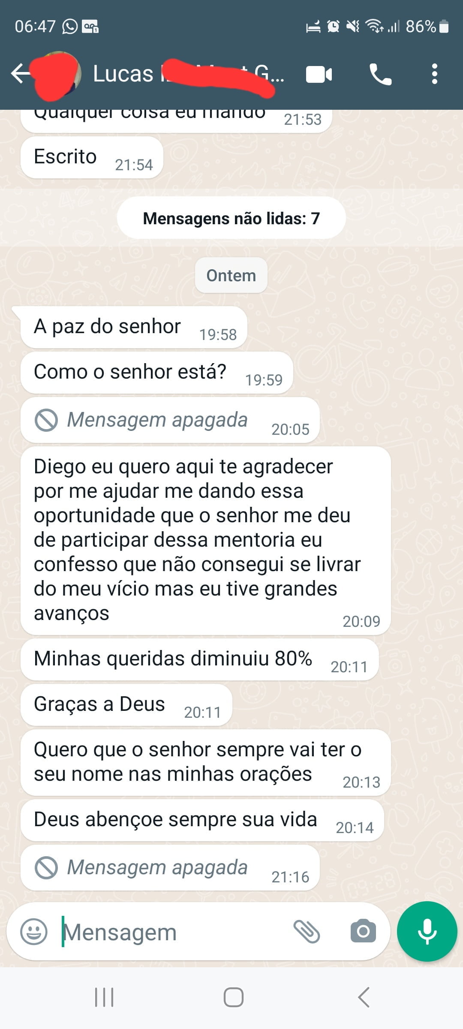Open the camera from message bar
Image resolution: width=463 pixels, height=1029 pixels.
click(x=363, y=931)
